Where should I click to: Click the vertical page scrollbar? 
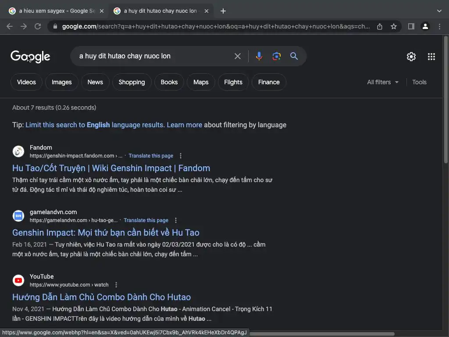pos(445,100)
